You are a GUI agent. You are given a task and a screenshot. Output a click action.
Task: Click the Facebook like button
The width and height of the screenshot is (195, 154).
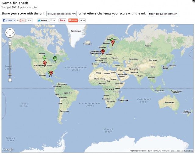coord(9,20)
